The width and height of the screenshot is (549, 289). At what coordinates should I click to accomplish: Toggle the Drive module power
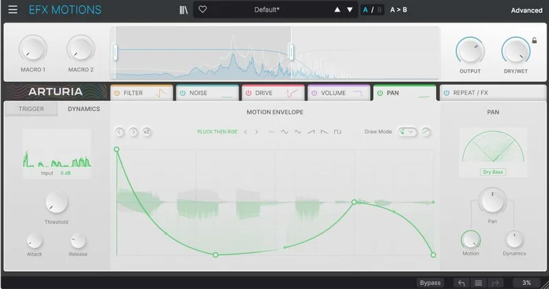tap(248, 93)
